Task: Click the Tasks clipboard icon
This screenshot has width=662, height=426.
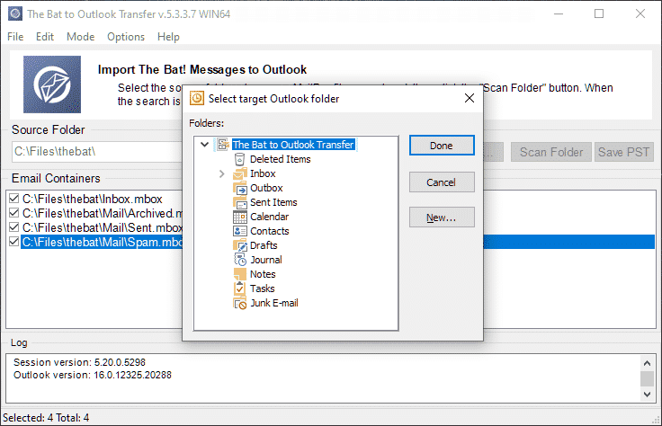Action: point(239,288)
